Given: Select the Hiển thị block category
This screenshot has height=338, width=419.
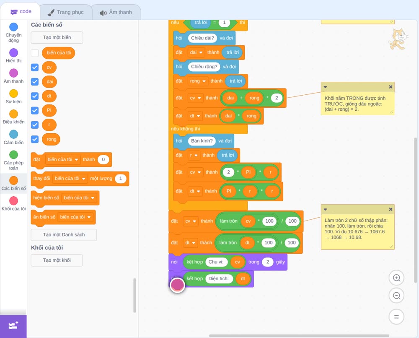Looking at the screenshot, I should pos(13,56).
